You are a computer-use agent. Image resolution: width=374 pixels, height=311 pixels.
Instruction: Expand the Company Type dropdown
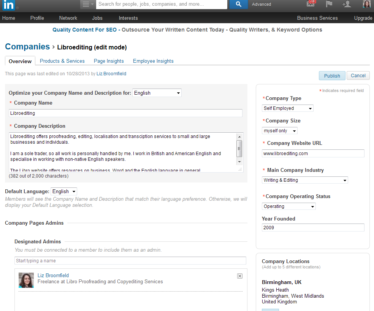tap(288, 108)
